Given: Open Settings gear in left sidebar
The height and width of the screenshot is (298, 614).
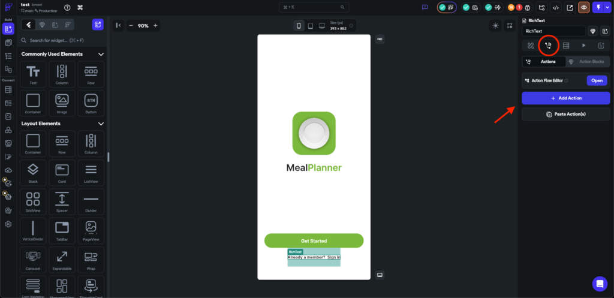Looking at the screenshot, I should pos(8,224).
